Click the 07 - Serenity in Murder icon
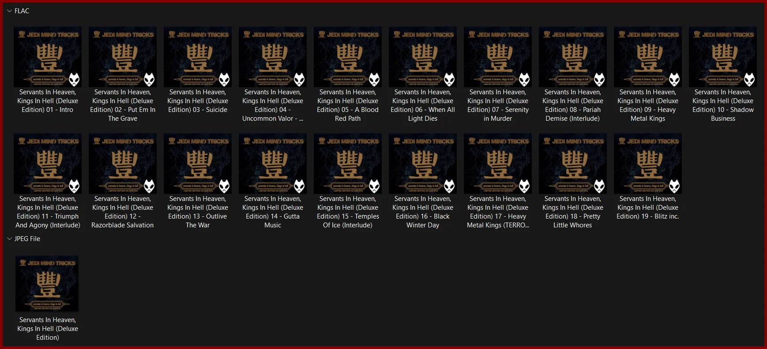Image resolution: width=767 pixels, height=349 pixels. 498,57
